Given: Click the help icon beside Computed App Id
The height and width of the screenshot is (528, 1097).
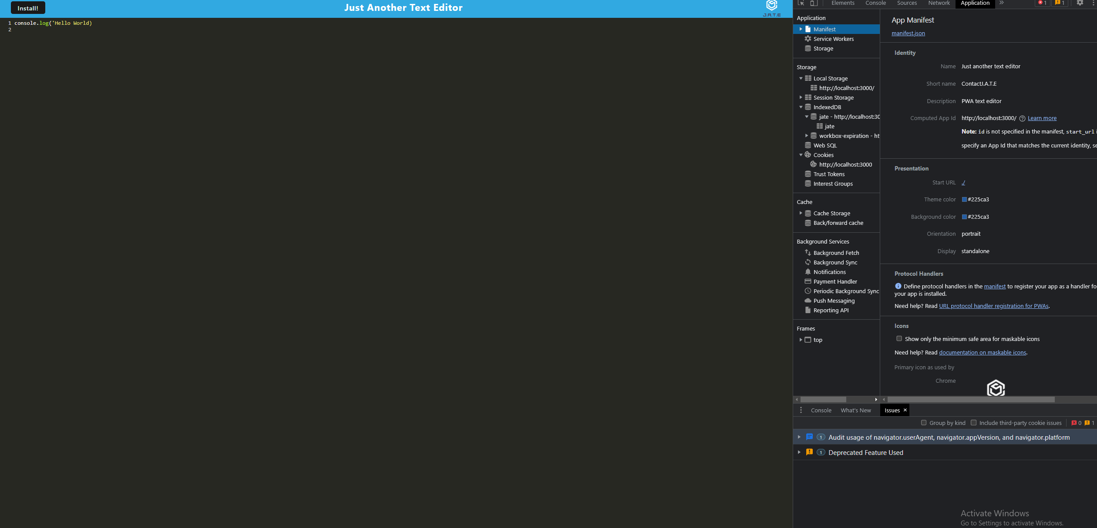Looking at the screenshot, I should tap(1022, 118).
